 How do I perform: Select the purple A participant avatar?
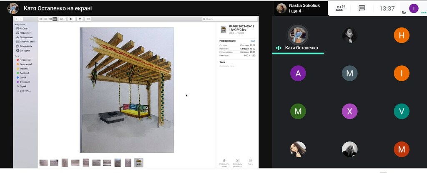coord(298,73)
